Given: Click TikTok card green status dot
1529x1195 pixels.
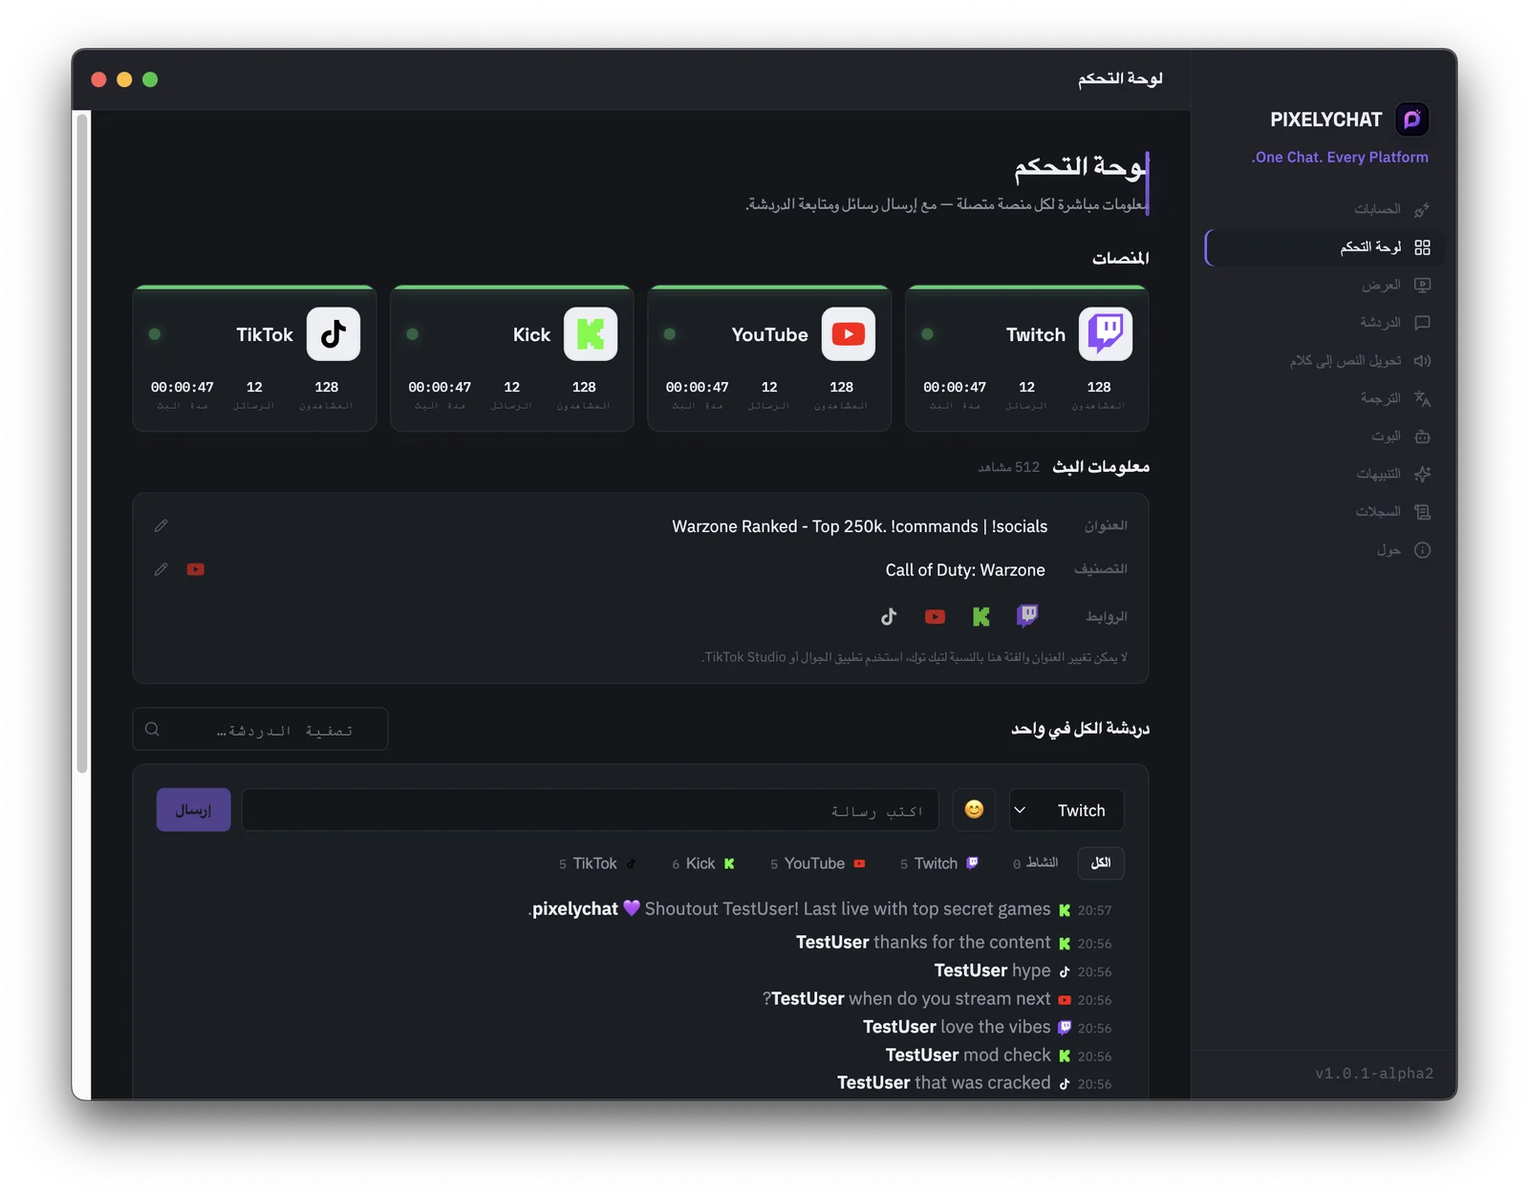Looking at the screenshot, I should click(x=155, y=334).
